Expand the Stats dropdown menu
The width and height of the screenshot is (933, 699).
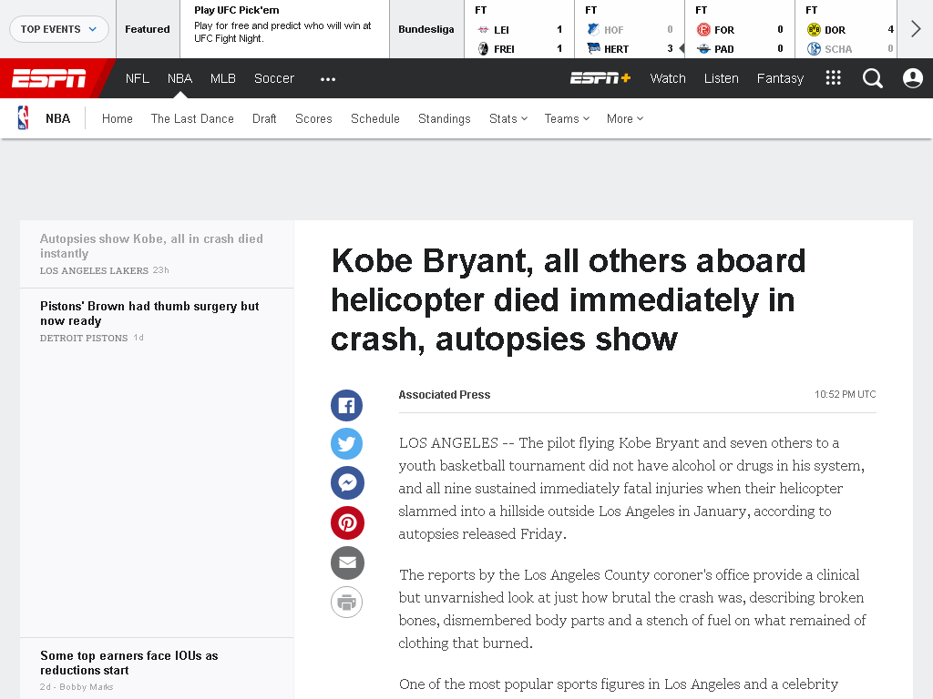pos(508,119)
